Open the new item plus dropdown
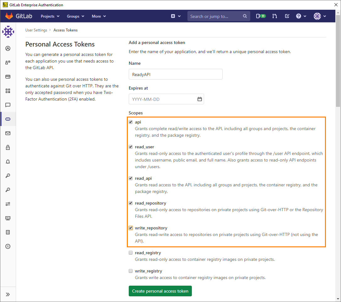341x302 pixels. pos(176,16)
